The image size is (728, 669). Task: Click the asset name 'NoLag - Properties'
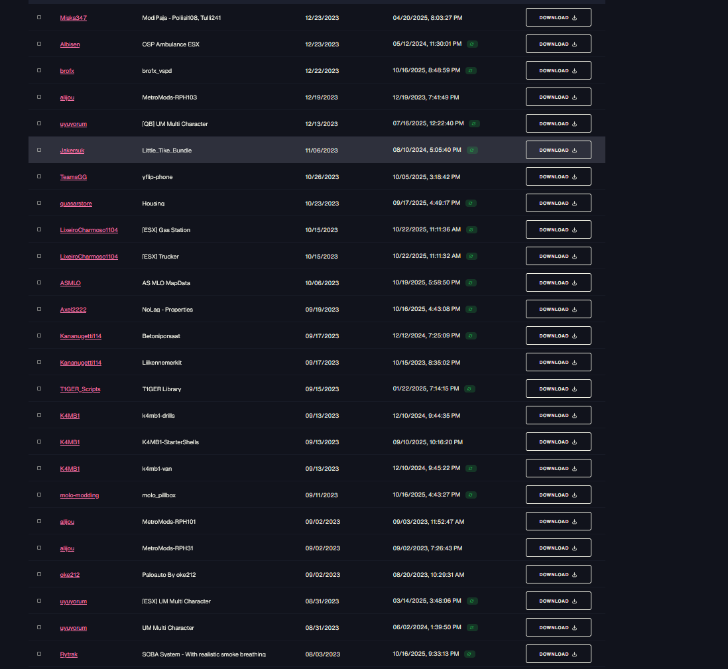167,309
